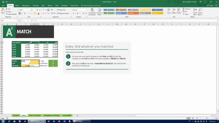
Task: Click the Increase Indent icon
Action: (x=54, y=13)
